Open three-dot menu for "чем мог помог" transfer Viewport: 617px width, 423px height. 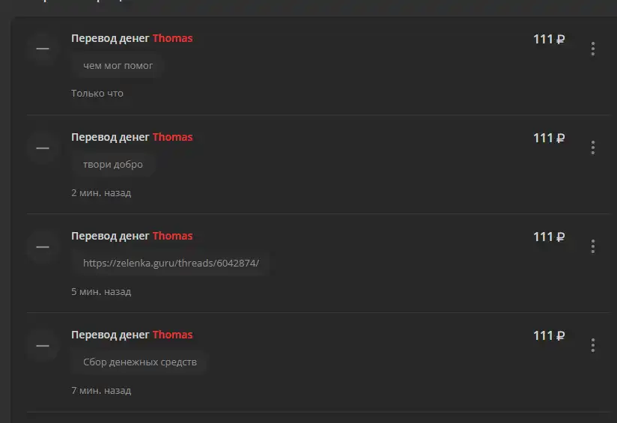click(592, 49)
